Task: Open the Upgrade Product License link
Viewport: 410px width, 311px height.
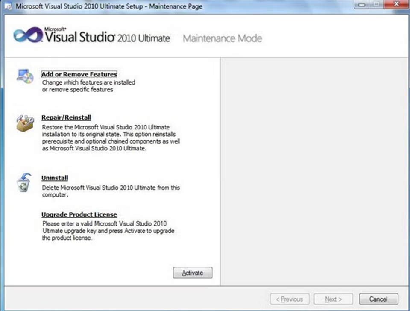Action: click(x=79, y=214)
